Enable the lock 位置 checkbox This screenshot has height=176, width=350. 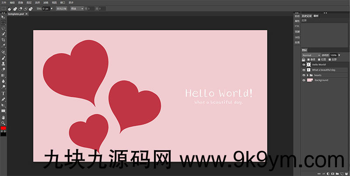[x=319, y=60]
